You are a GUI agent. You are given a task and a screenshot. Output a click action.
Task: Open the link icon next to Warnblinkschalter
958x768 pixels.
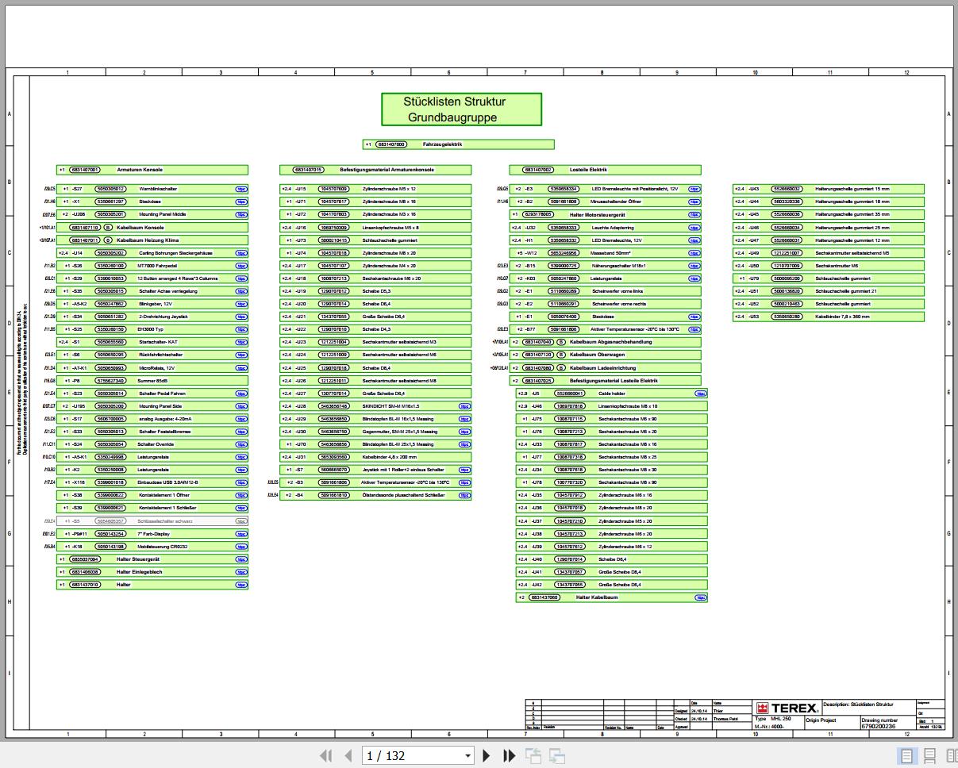pyautogui.click(x=241, y=190)
